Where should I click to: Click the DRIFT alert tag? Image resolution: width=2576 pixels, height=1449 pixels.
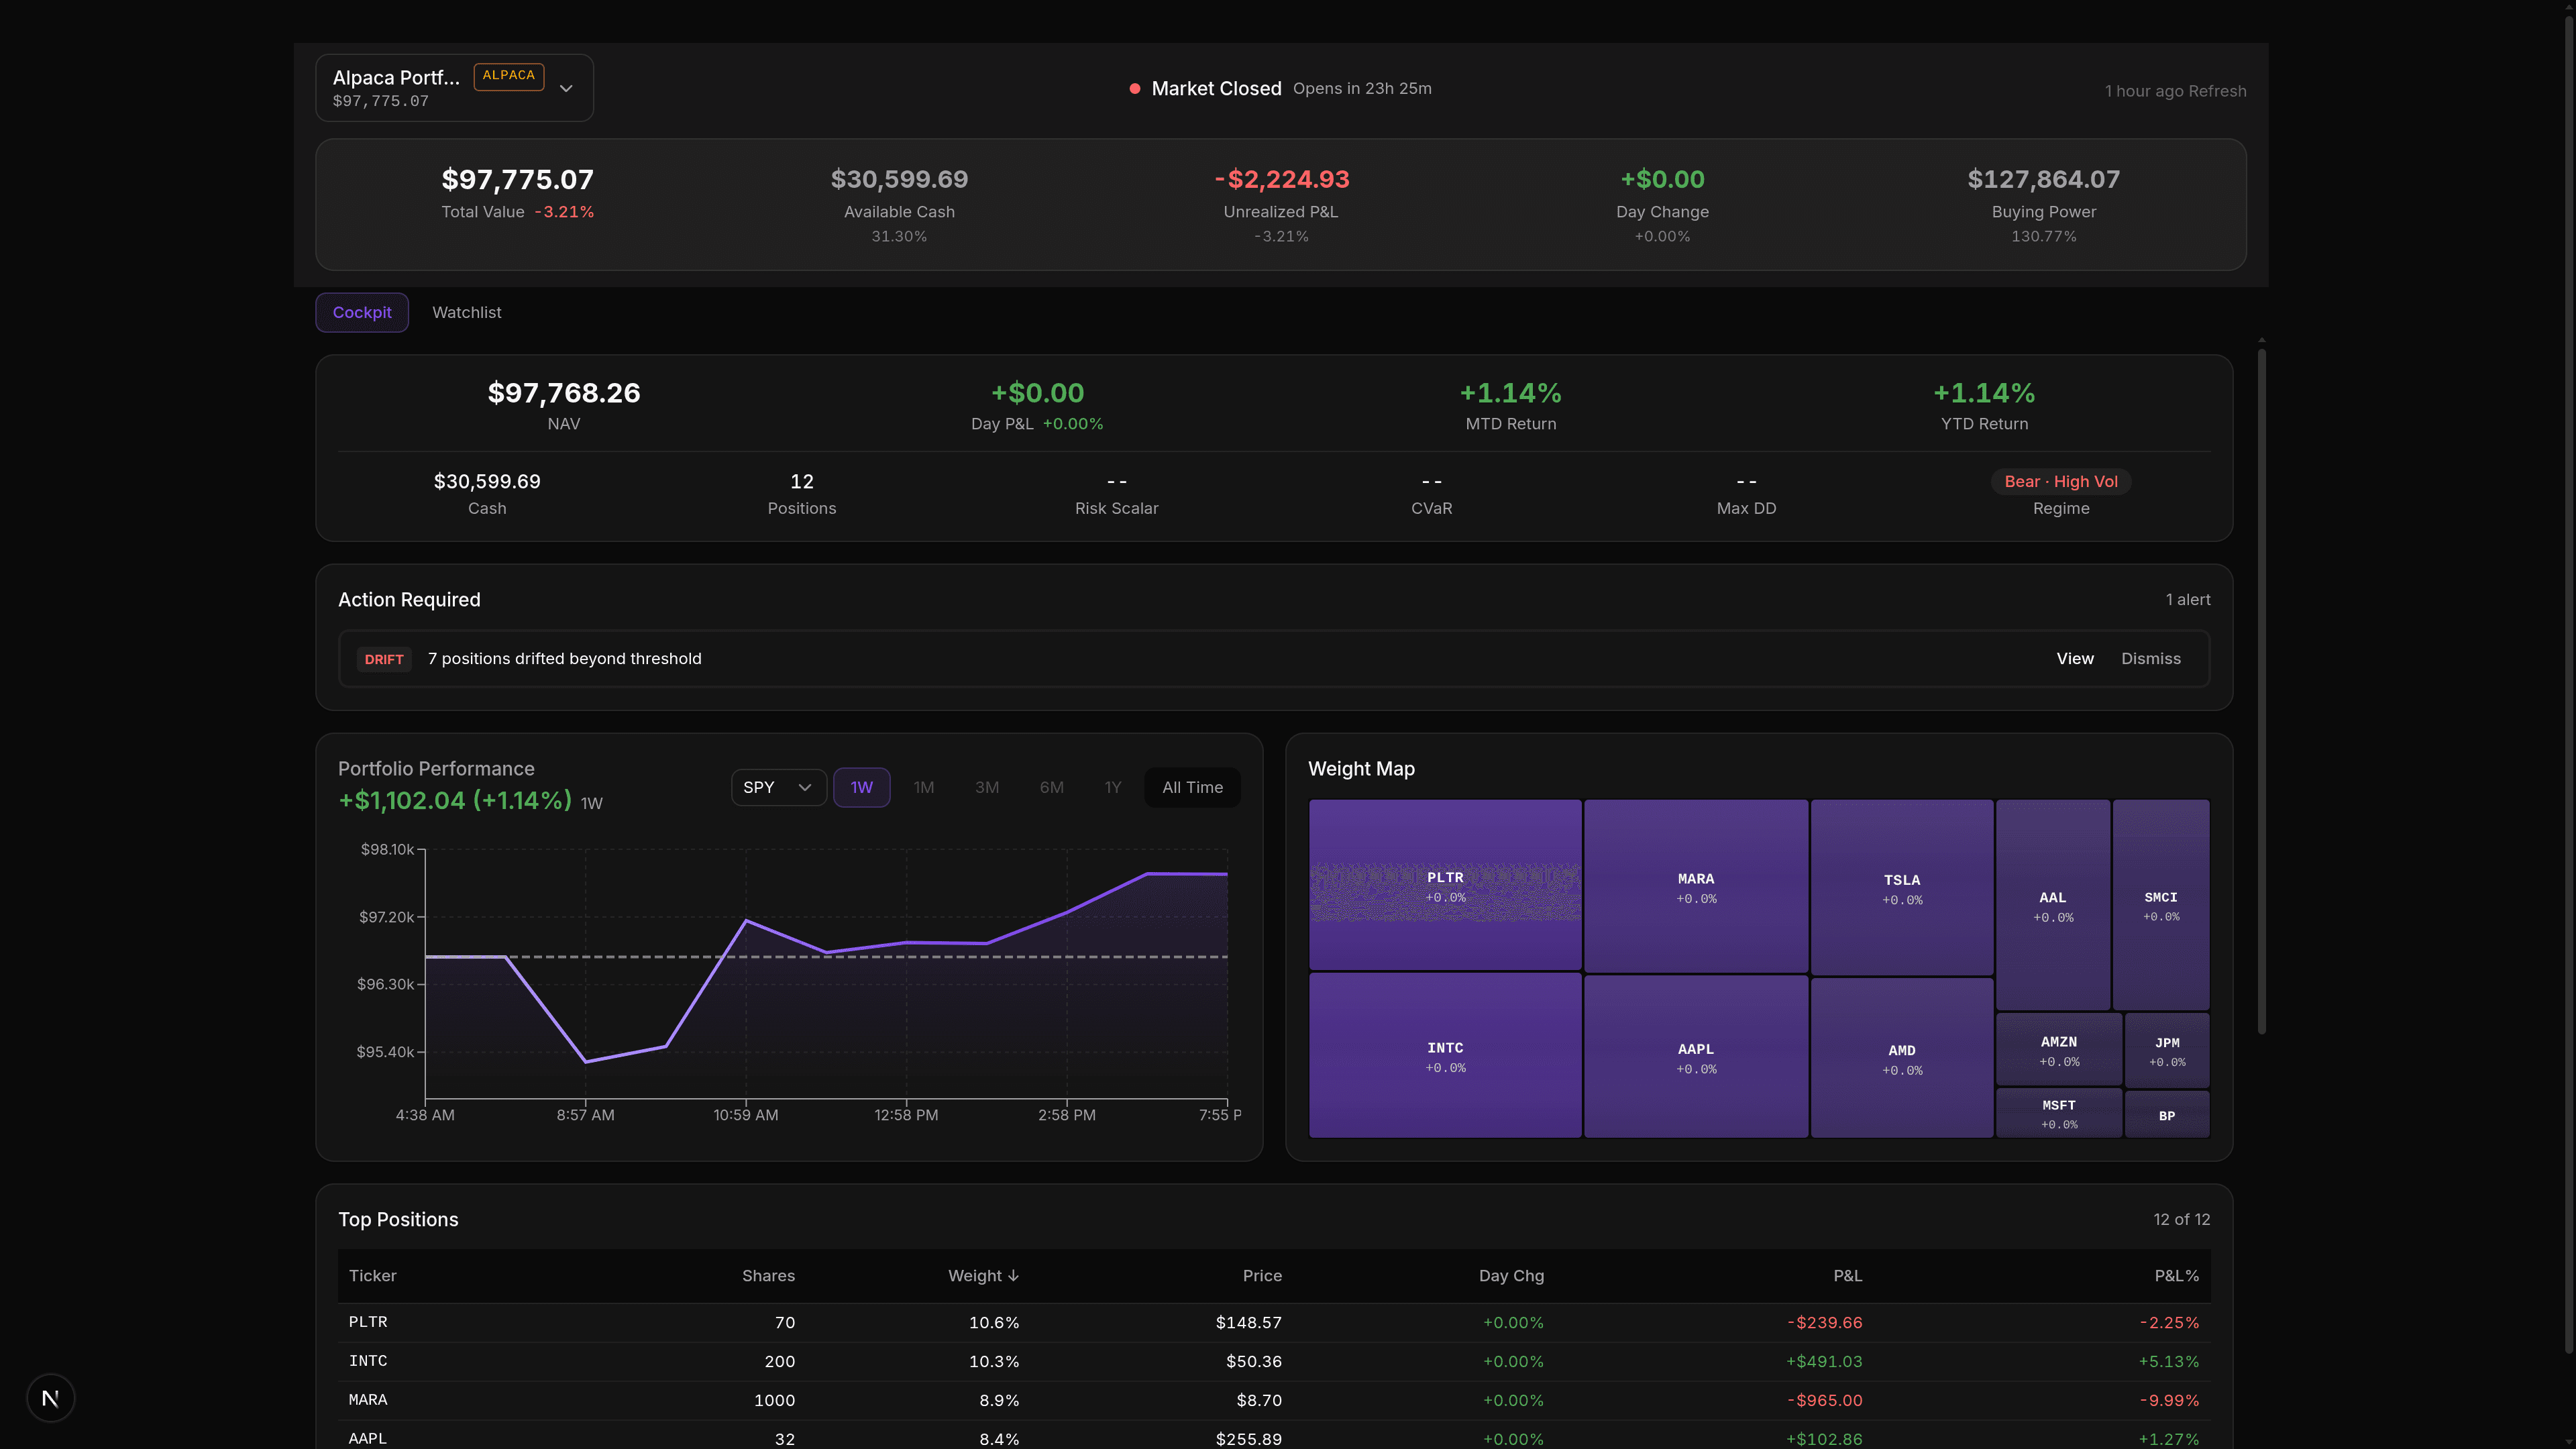coord(384,659)
